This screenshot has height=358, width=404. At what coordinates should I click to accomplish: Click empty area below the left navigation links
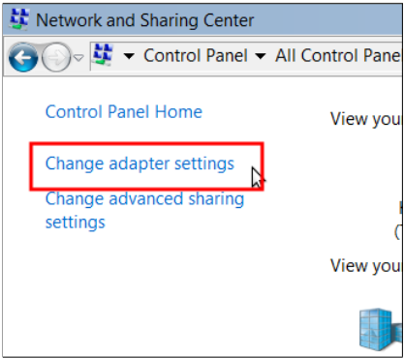coord(145,290)
